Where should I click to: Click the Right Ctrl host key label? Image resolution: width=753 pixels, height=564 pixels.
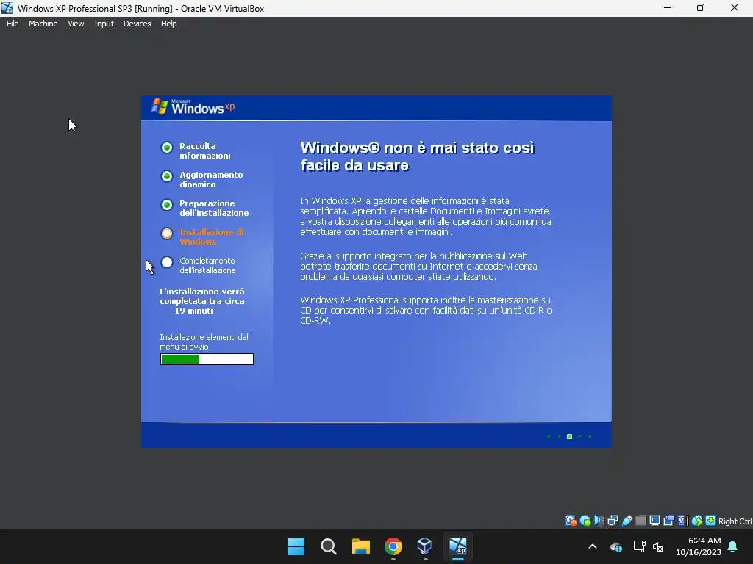coord(735,521)
